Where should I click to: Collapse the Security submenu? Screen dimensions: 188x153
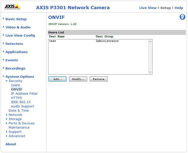[15, 81]
